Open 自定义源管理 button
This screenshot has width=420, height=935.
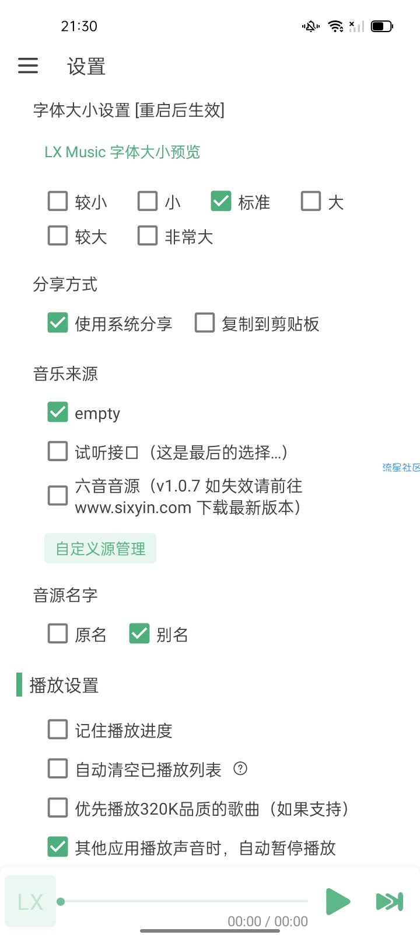pyautogui.click(x=100, y=548)
